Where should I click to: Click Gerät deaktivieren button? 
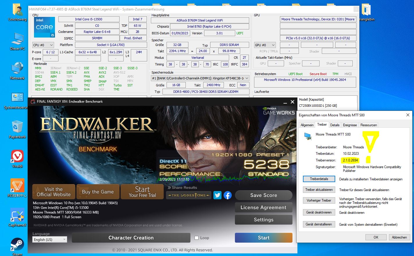319,212
